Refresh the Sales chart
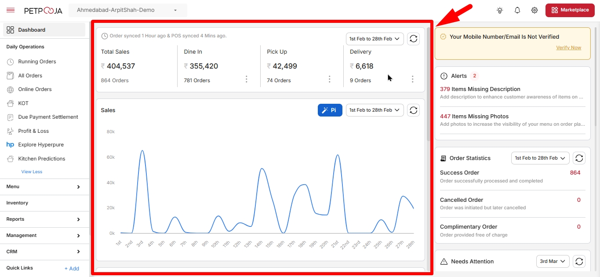The width and height of the screenshot is (600, 277). (x=414, y=110)
